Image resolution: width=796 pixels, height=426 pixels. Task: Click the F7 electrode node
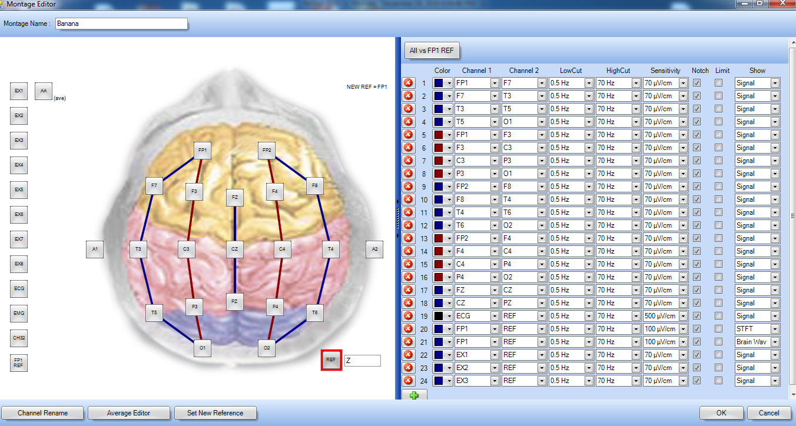pyautogui.click(x=154, y=185)
